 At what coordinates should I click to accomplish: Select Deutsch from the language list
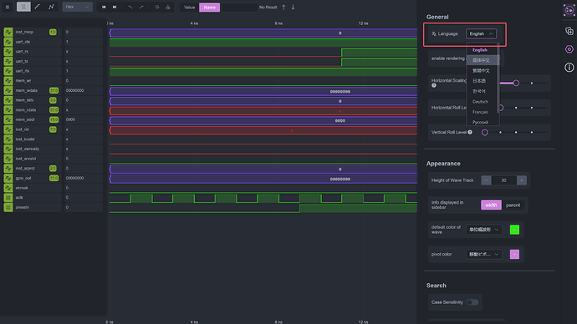[x=480, y=102]
